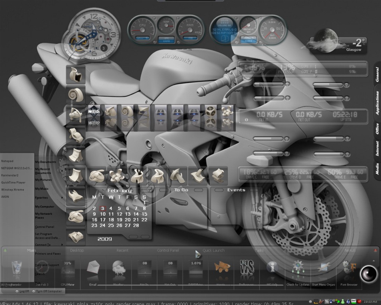Open the Applications side tab
The image size is (381, 305).
pos(377,103)
